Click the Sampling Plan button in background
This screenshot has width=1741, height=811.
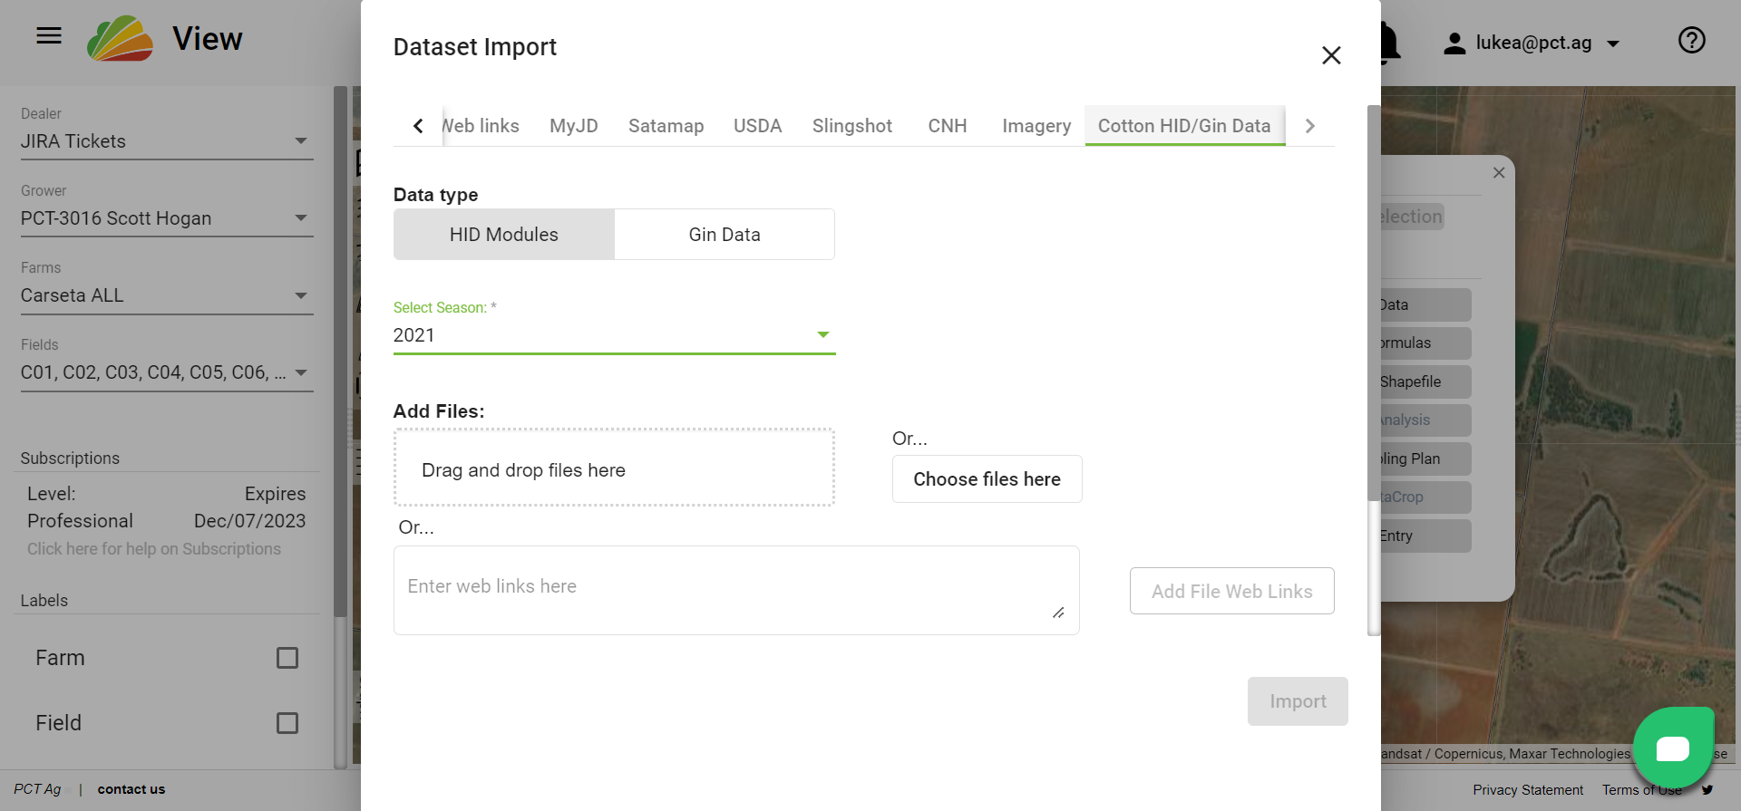(x=1425, y=459)
